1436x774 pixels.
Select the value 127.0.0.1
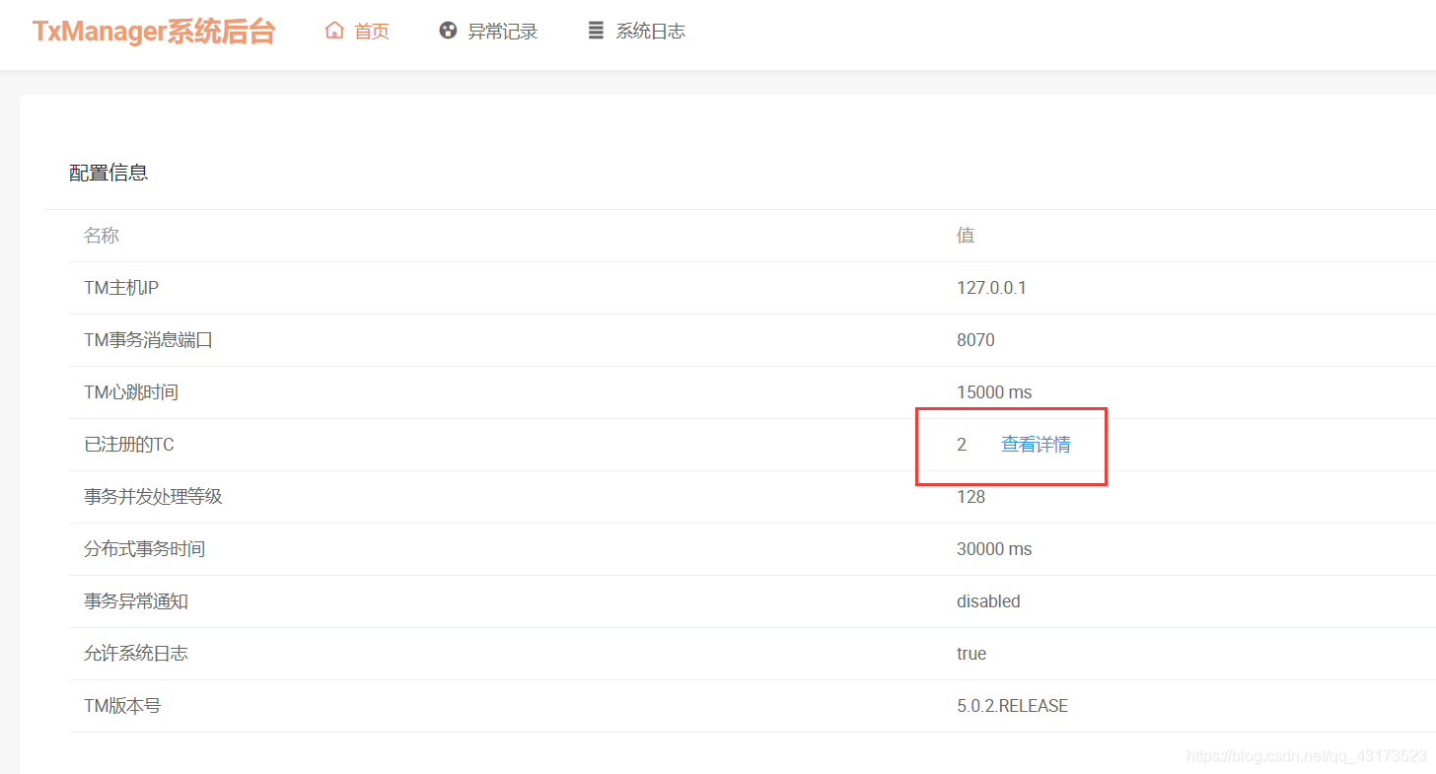click(x=991, y=288)
